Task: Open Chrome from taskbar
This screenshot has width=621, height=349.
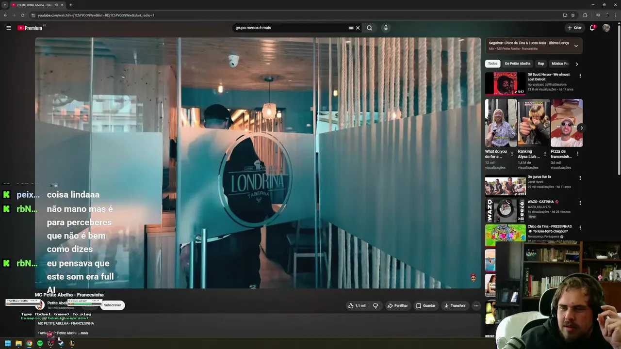Action: point(29,343)
